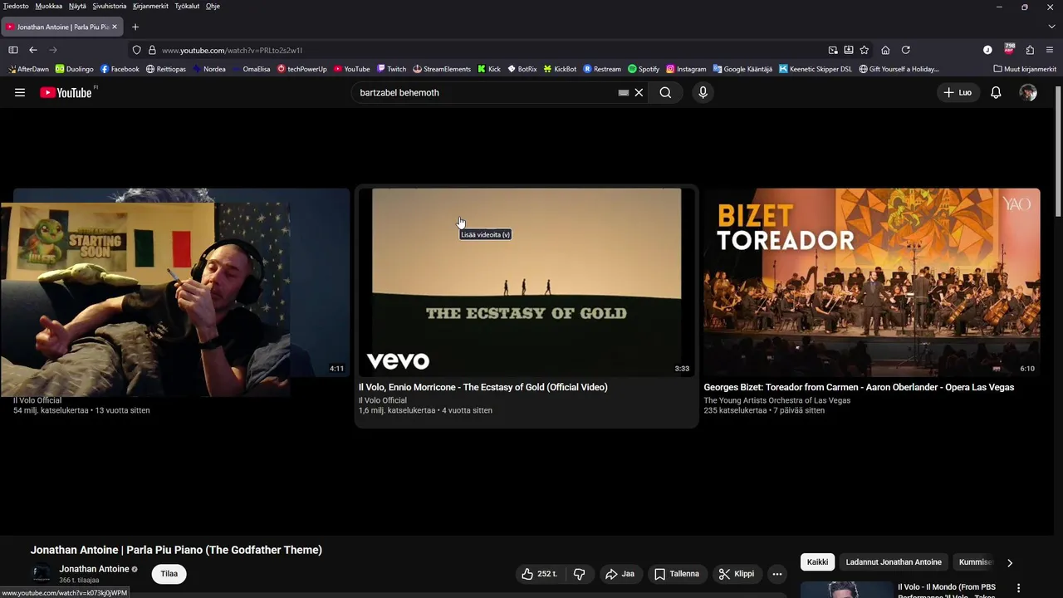Select the Kummiset filter chip
1063x598 pixels.
[975, 562]
